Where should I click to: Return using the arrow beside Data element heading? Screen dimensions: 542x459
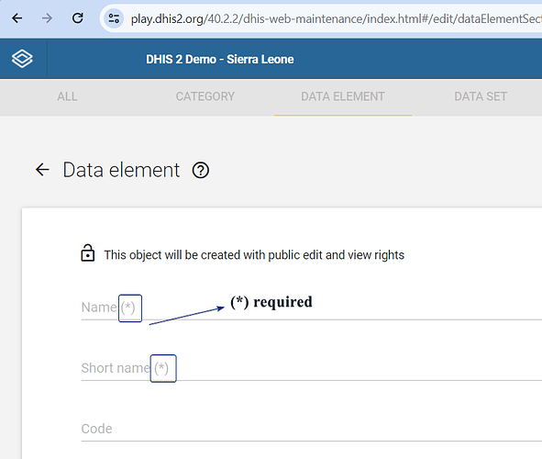42,170
